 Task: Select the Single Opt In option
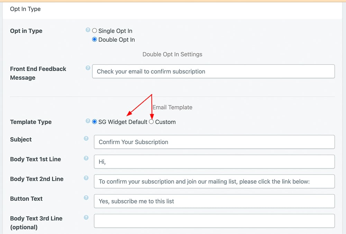pyautogui.click(x=94, y=31)
